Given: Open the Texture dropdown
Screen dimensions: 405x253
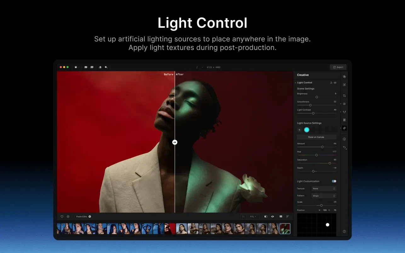Looking at the screenshot, I should coord(324,188).
